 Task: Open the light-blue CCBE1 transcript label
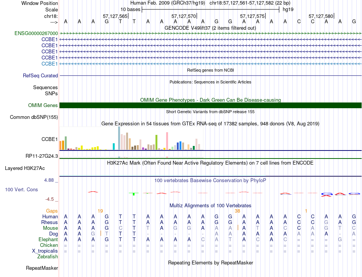(x=50, y=64)
